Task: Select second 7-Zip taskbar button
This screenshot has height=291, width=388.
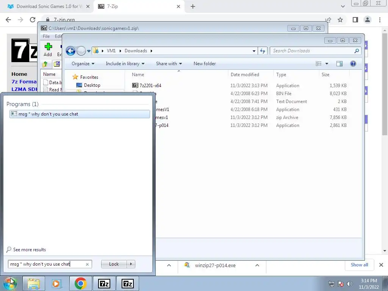Action: point(127,283)
